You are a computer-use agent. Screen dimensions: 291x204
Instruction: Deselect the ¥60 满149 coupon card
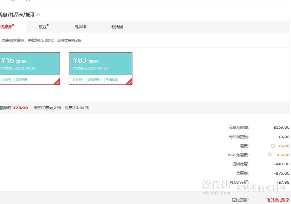100,68
